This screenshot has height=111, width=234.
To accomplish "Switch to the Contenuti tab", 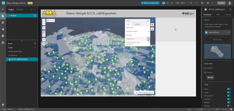I will point(207,15).
